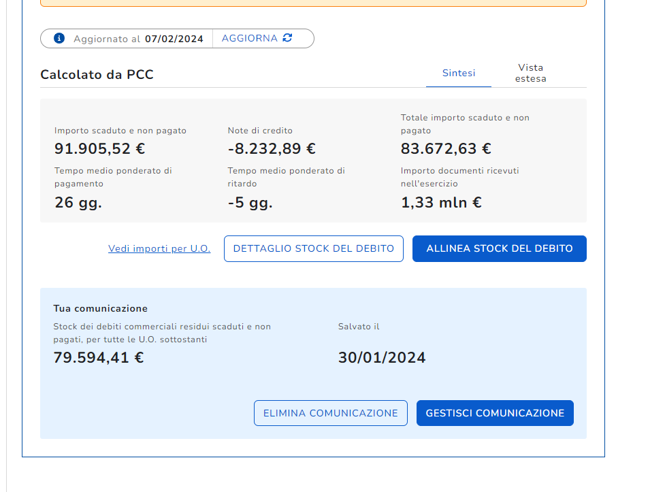Select the total amount 83.672,63 €
This screenshot has height=492, width=665.
click(446, 148)
